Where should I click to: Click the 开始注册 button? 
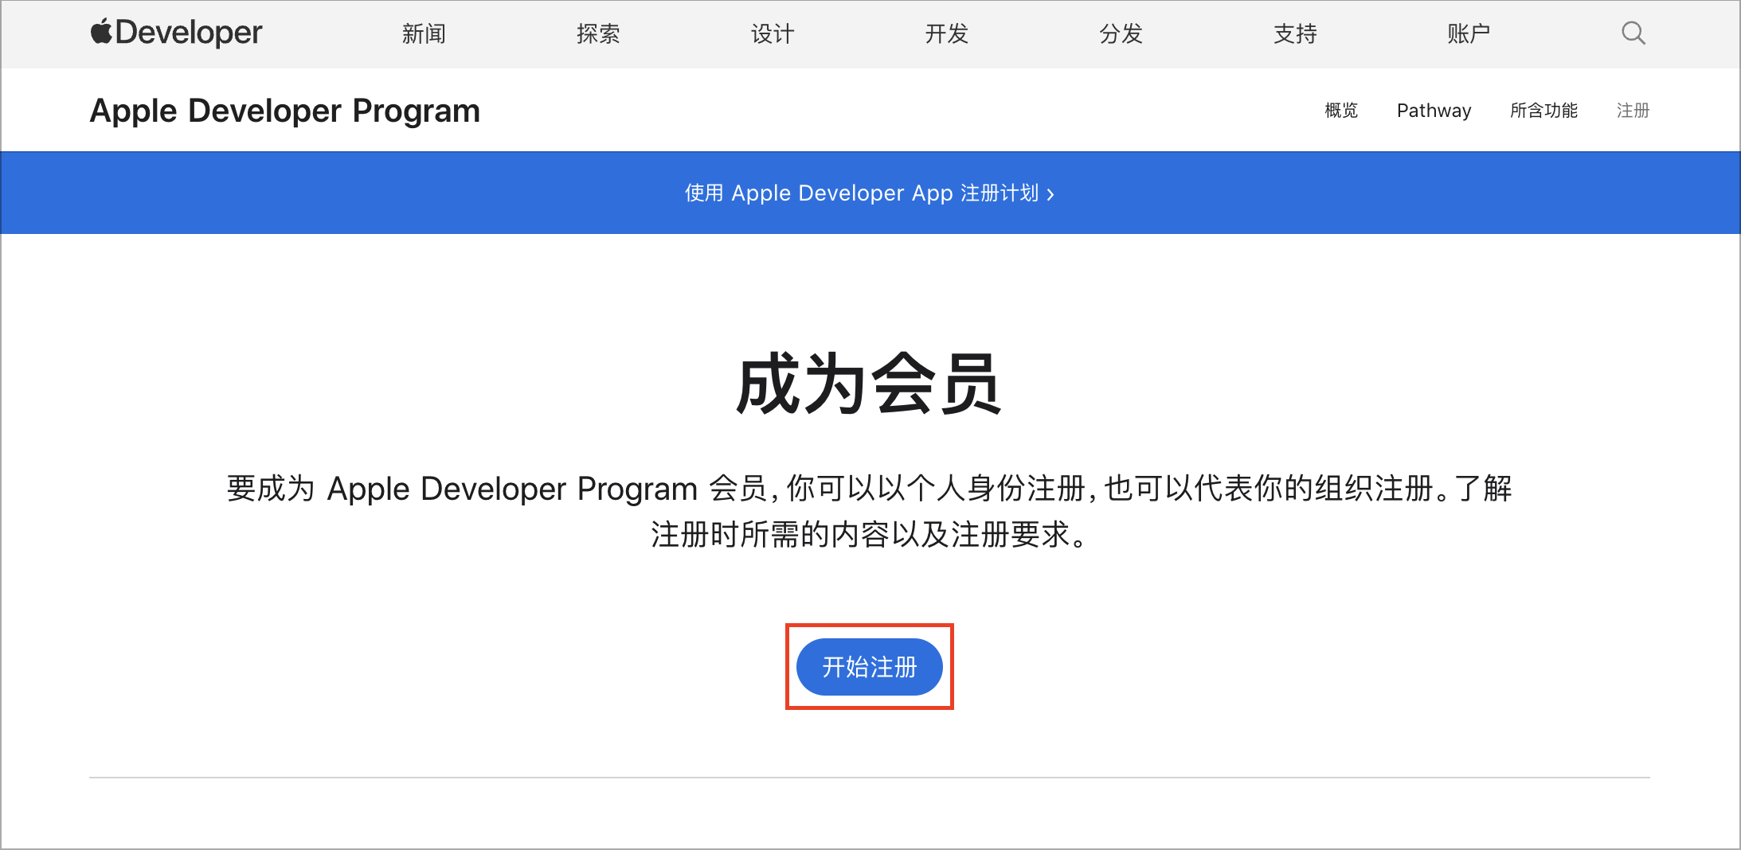870,667
